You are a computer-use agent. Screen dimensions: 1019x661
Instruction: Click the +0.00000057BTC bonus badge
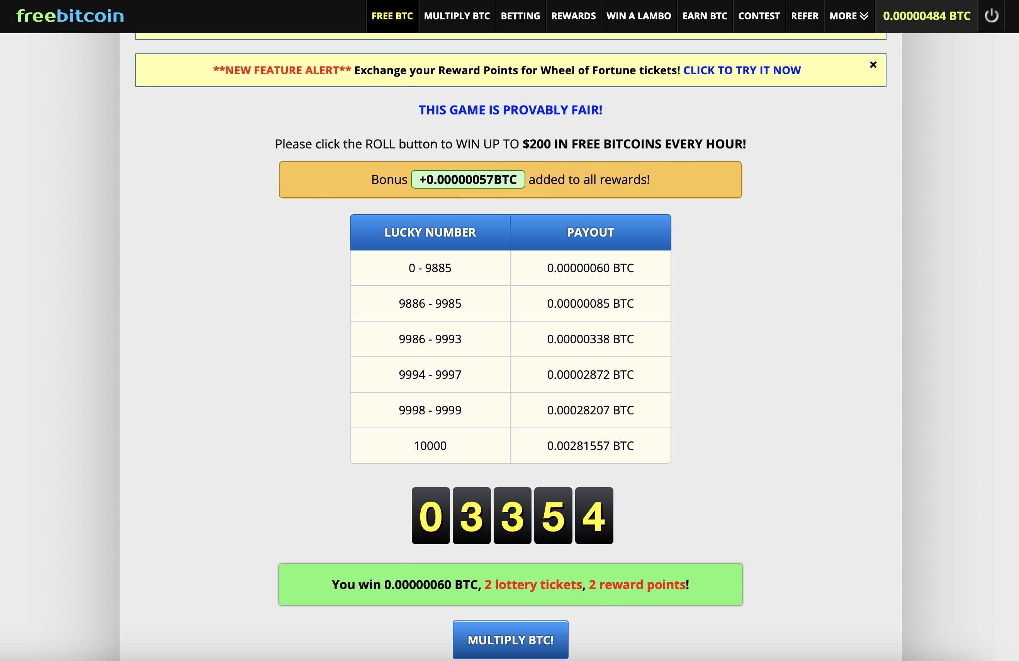click(x=468, y=179)
